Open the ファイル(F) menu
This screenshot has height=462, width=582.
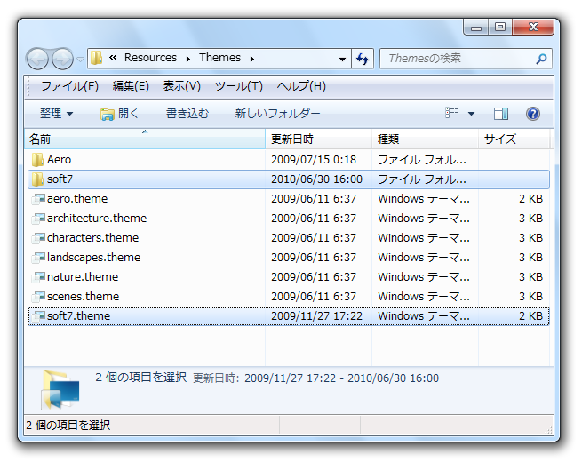pyautogui.click(x=69, y=86)
